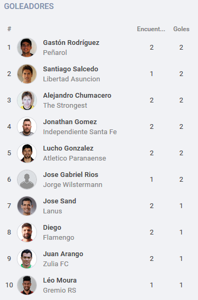Click Lucho Gonzalez's player photo
Image resolution: width=198 pixels, height=300 pixels.
tap(27, 153)
